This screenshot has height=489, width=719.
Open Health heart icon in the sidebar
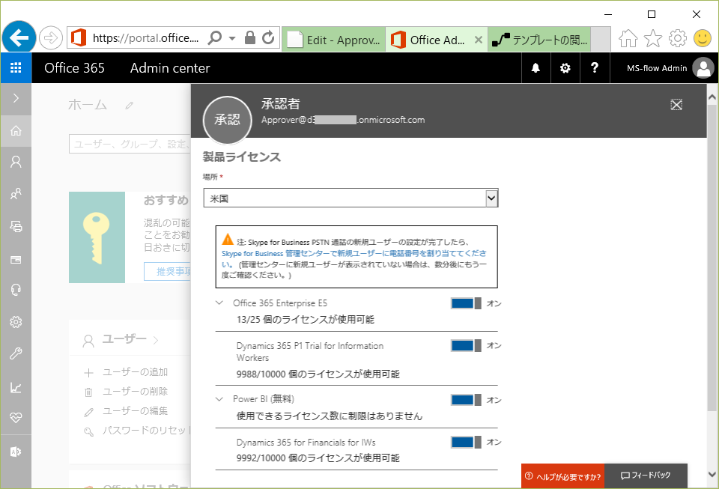coord(16,418)
